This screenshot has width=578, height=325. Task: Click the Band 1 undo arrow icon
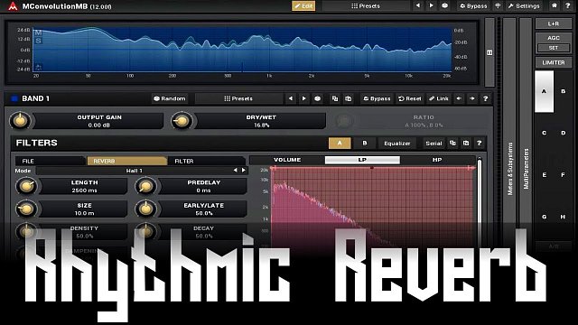[459, 98]
